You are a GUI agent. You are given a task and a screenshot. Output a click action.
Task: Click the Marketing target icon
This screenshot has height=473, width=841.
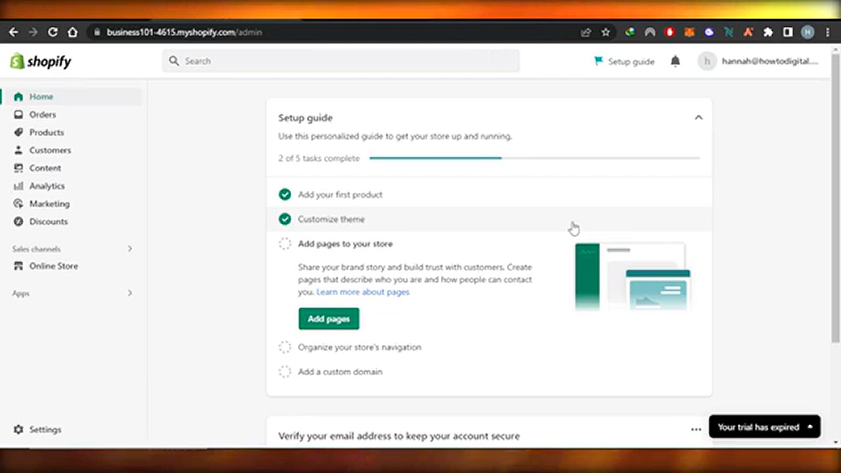coord(18,204)
